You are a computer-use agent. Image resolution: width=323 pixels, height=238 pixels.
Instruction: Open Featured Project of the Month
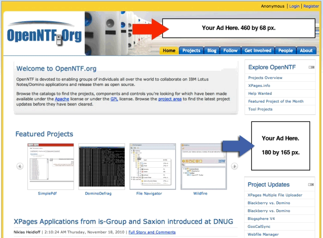click(275, 101)
